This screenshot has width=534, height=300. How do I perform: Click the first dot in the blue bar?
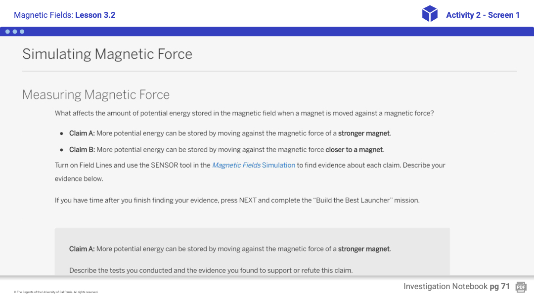coord(7,32)
